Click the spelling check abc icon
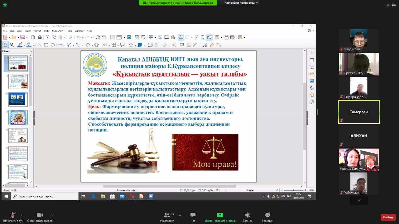This screenshot has height=224, width=399. tap(104, 37)
